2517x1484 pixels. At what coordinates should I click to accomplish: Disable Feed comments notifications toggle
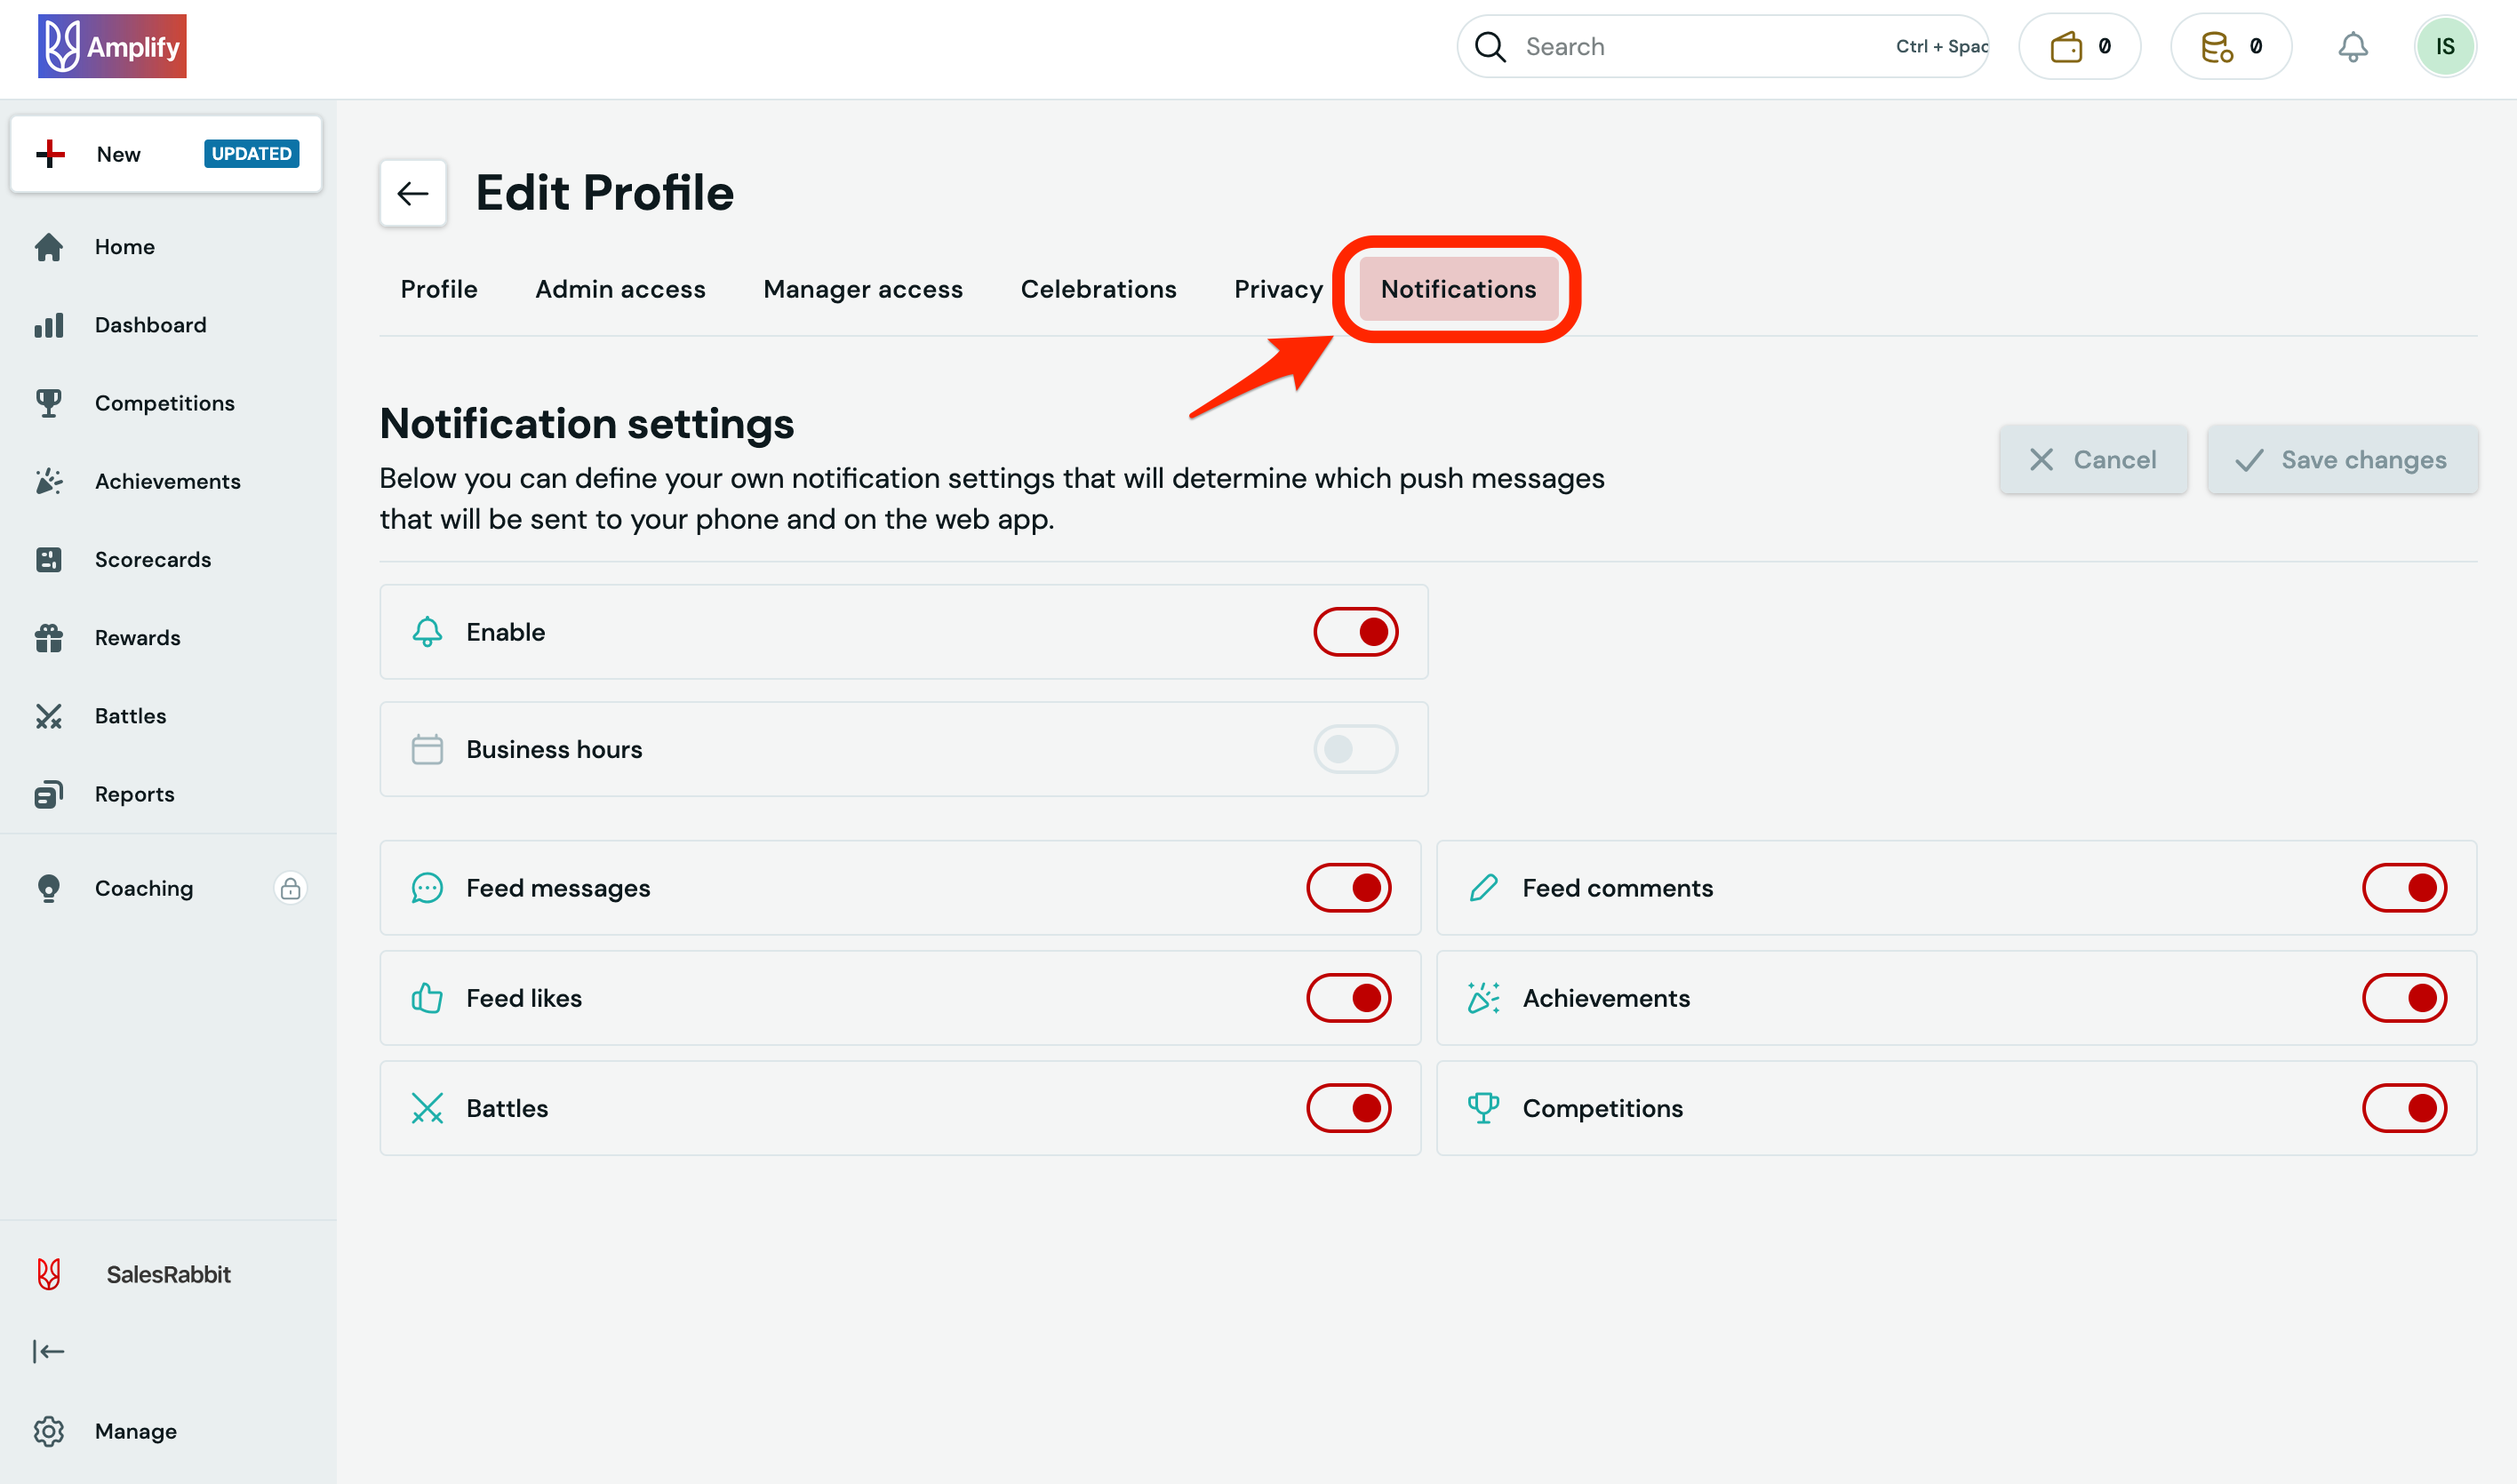2403,888
